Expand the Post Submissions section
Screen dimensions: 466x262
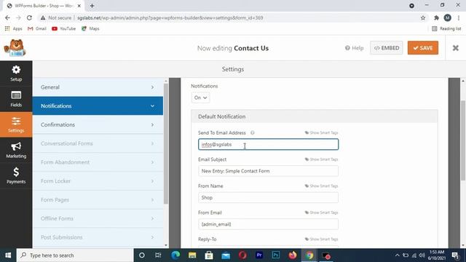[98, 237]
